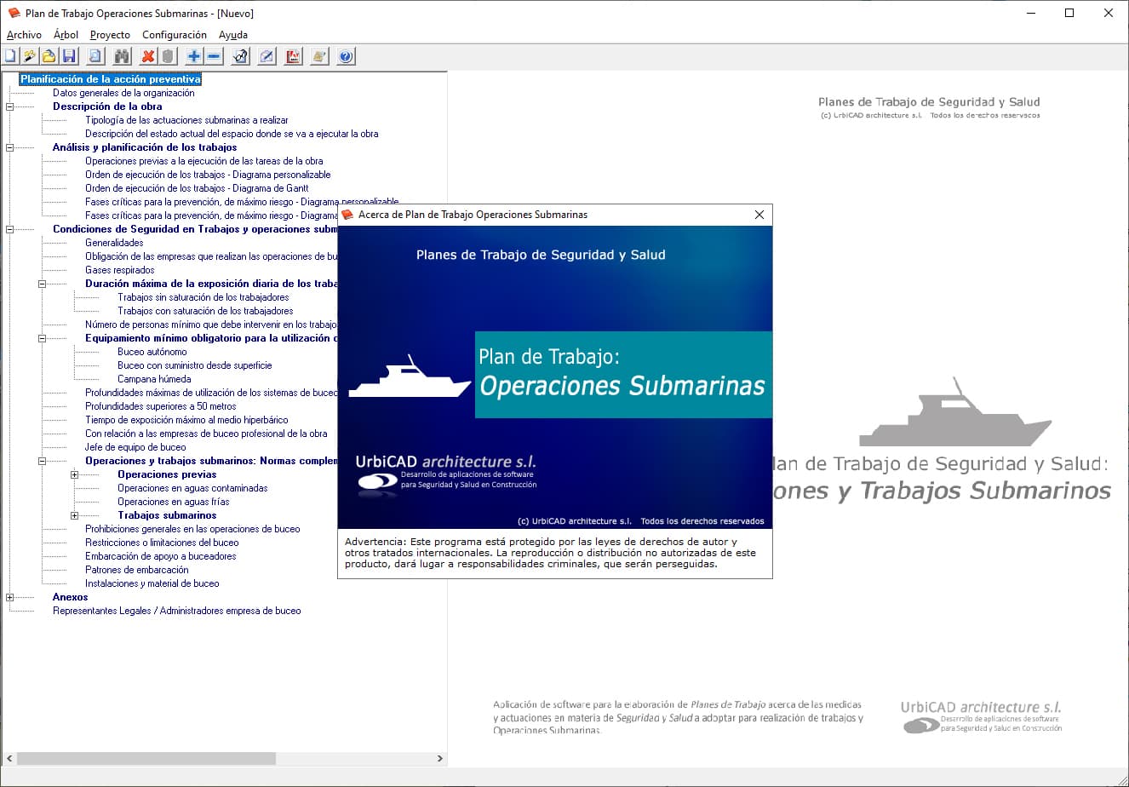Open the Árbol menu
The height and width of the screenshot is (787, 1129).
tap(66, 35)
